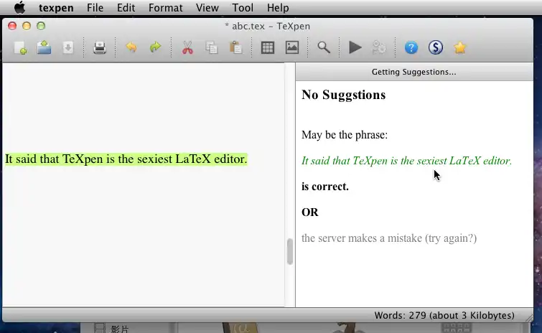542x333 pixels.
Task: Click the gears Settings toolbar icon
Action: [x=379, y=47]
